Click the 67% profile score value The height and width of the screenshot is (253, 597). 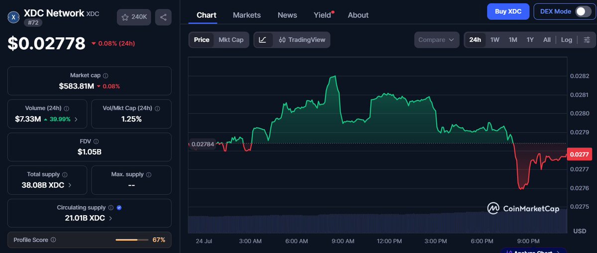159,240
